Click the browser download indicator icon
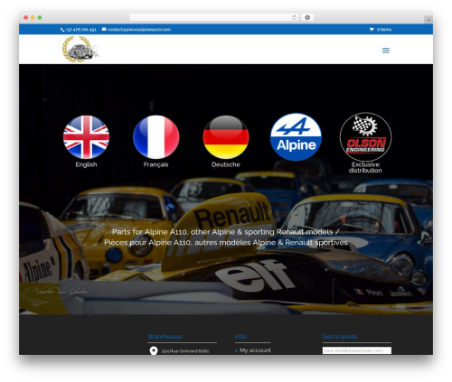The height and width of the screenshot is (382, 452). pyautogui.click(x=307, y=17)
